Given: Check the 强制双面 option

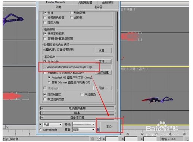Looking at the screenshot, I should (x=72, y=13).
